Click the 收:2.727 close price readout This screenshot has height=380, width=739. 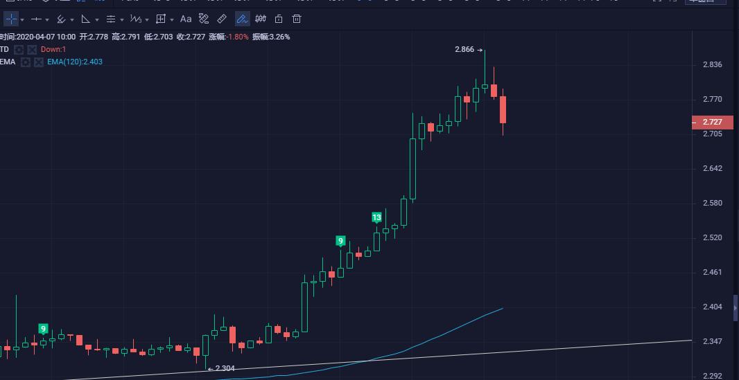(191, 37)
